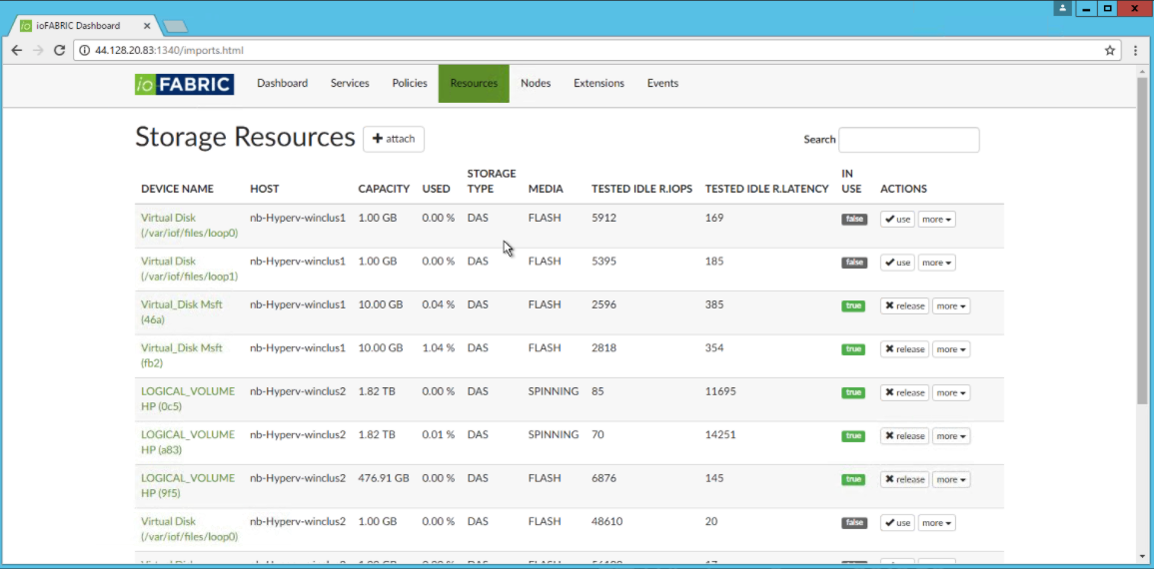Open Chrome user profile icon
The width and height of the screenshot is (1154, 569).
(1062, 9)
